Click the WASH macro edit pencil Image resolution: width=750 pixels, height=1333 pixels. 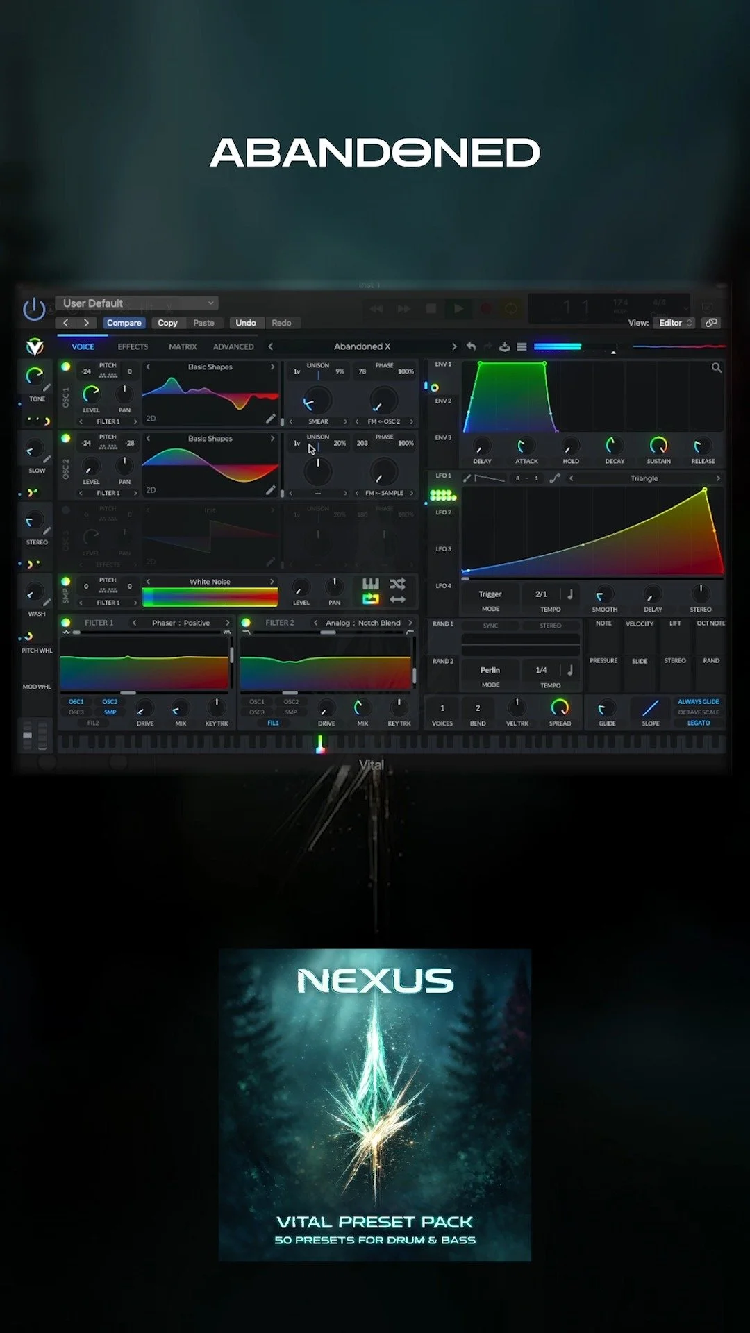coord(47,602)
